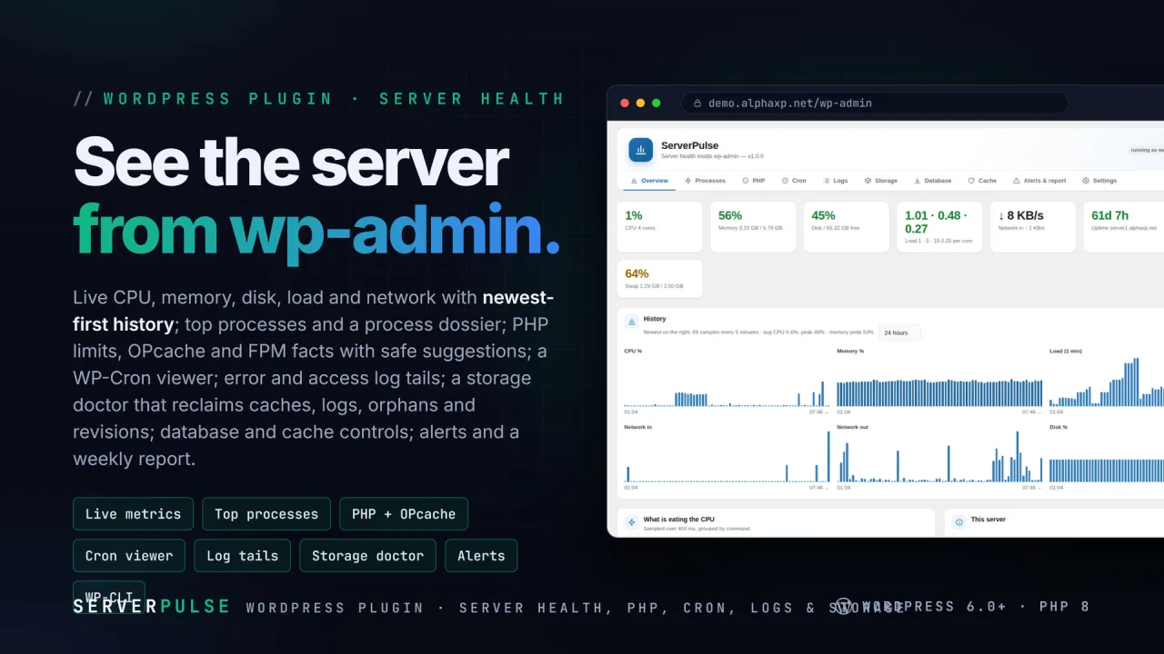Click the "Top processes" feature tag
The image size is (1164, 654).
click(x=266, y=514)
